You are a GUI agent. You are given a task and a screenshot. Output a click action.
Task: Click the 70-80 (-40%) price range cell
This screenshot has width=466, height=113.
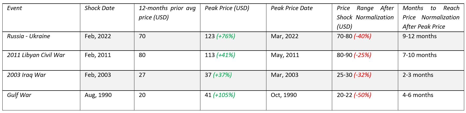coord(354,36)
